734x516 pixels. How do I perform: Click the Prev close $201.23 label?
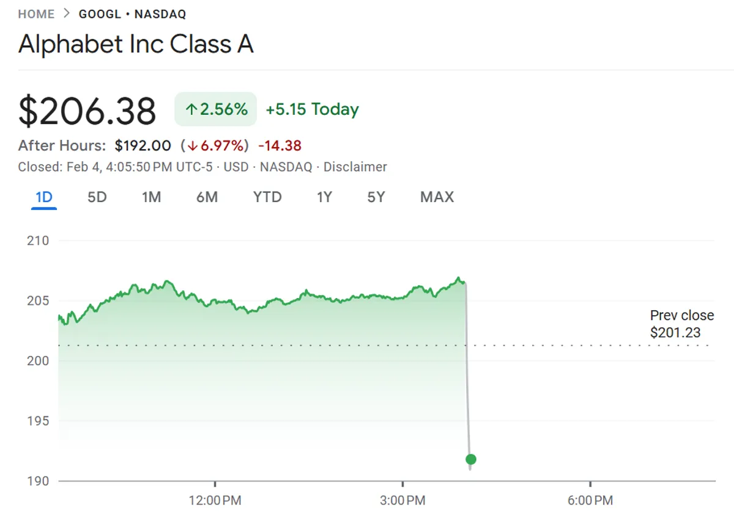[681, 324]
